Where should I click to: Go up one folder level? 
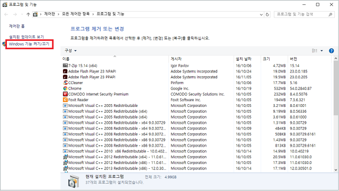tap(28, 14)
